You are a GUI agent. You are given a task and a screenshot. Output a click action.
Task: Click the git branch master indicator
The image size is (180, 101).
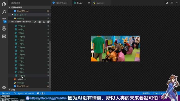click(6, 93)
